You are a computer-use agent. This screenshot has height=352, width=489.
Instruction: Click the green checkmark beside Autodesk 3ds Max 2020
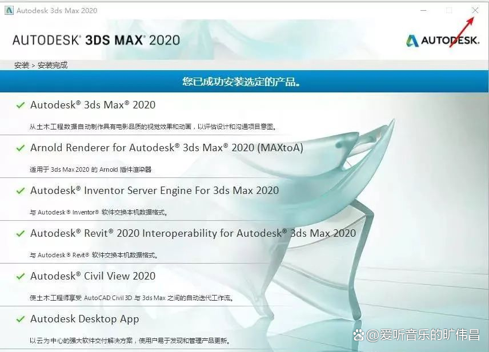21,106
